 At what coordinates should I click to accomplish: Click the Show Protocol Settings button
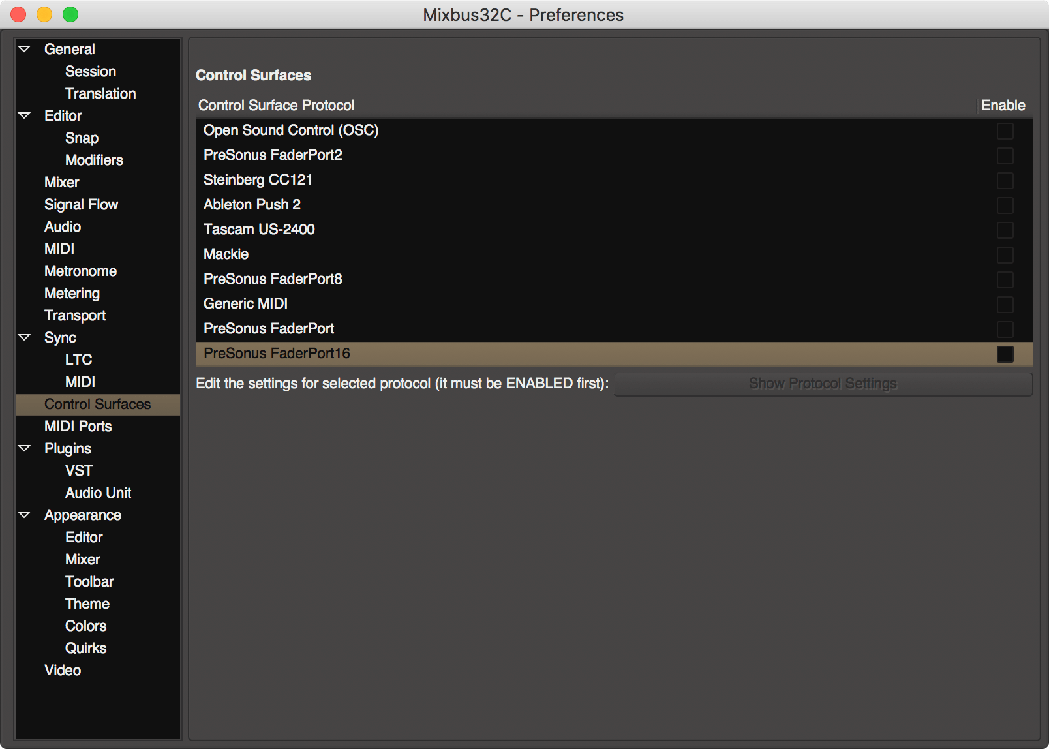coord(823,384)
